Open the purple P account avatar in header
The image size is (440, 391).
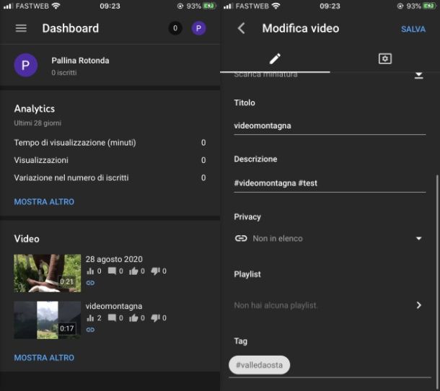(x=198, y=28)
